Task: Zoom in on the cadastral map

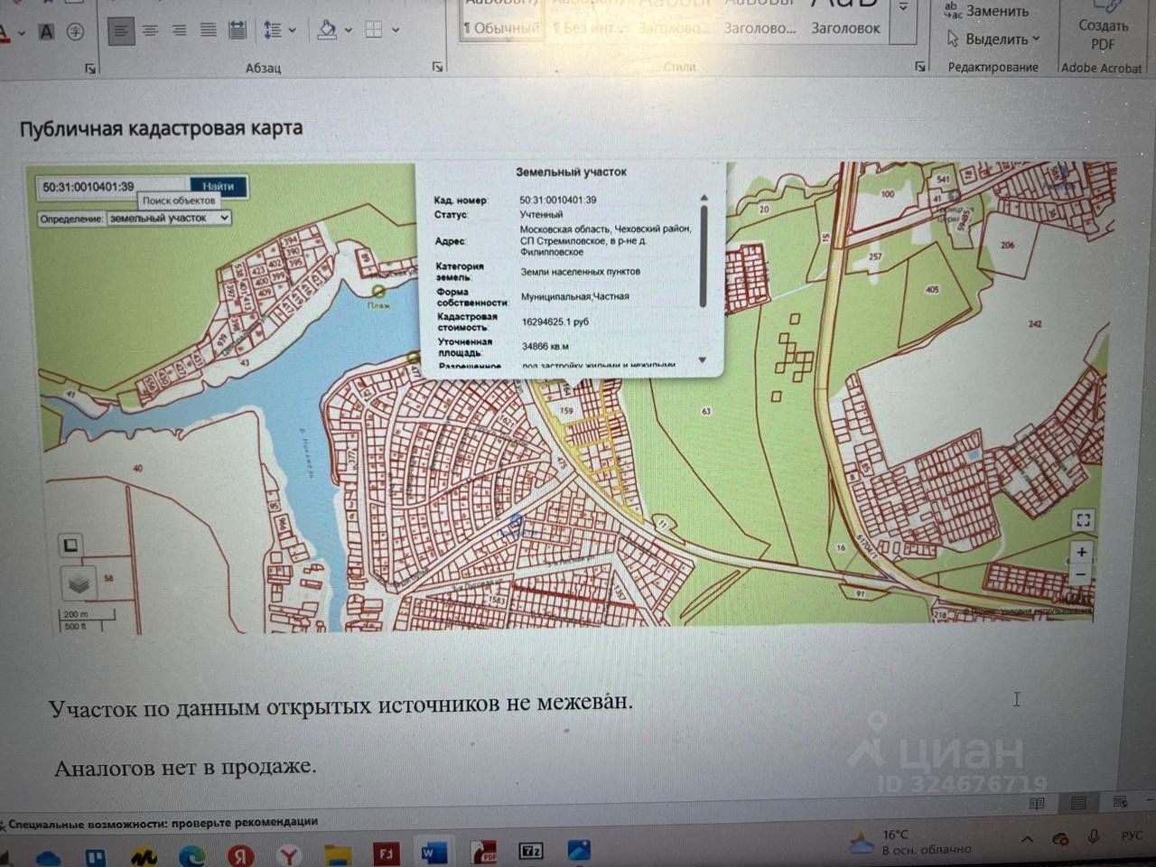Action: click(1082, 552)
